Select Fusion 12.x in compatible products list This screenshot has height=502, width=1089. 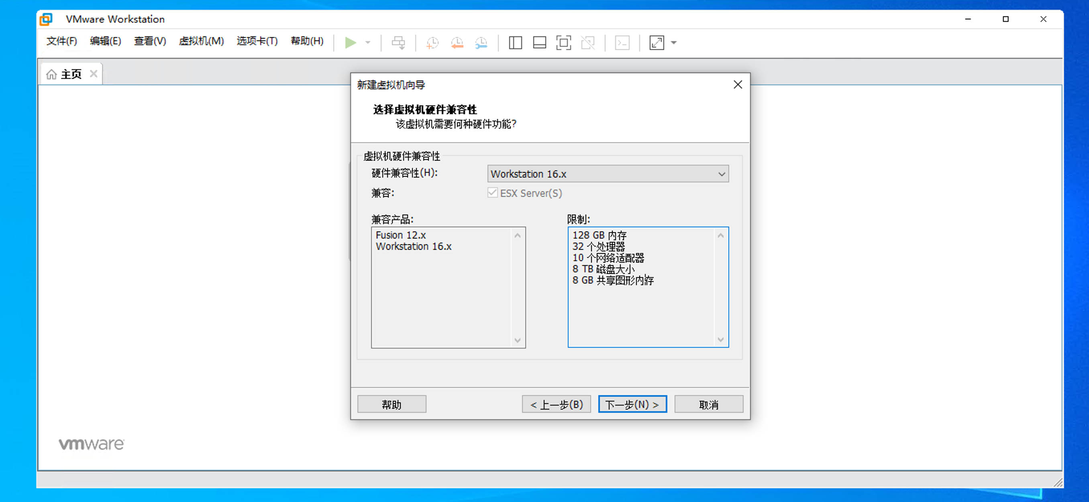(x=401, y=235)
